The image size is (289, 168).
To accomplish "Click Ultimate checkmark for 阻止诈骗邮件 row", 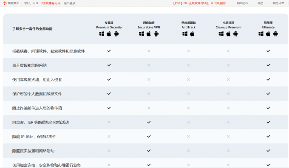I will point(268,108).
